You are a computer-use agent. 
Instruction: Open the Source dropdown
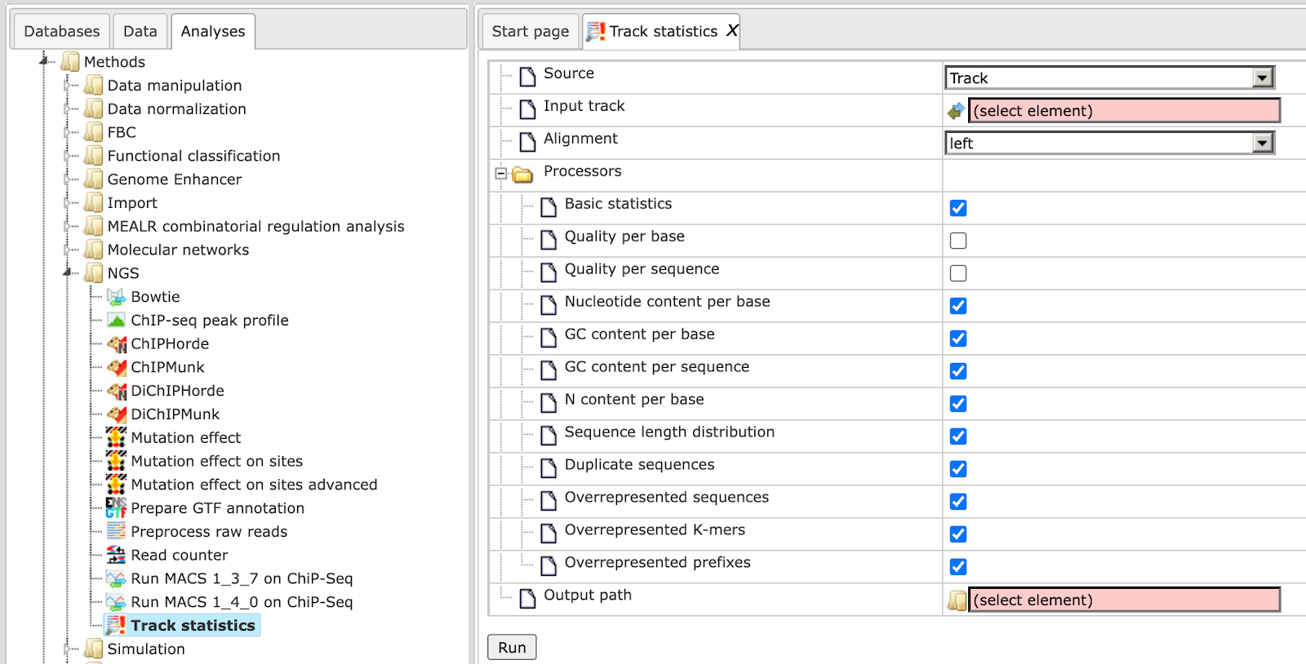1109,77
